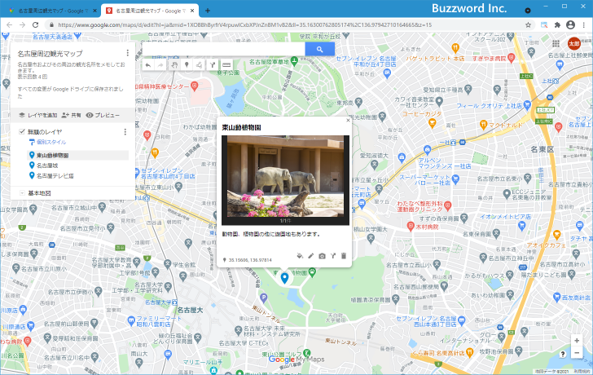Select the add marker tool
Viewport: 593px width, 375px height.
click(187, 65)
